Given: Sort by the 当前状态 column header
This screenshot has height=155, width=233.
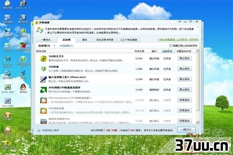Looking at the screenshot, I should tap(167, 51).
